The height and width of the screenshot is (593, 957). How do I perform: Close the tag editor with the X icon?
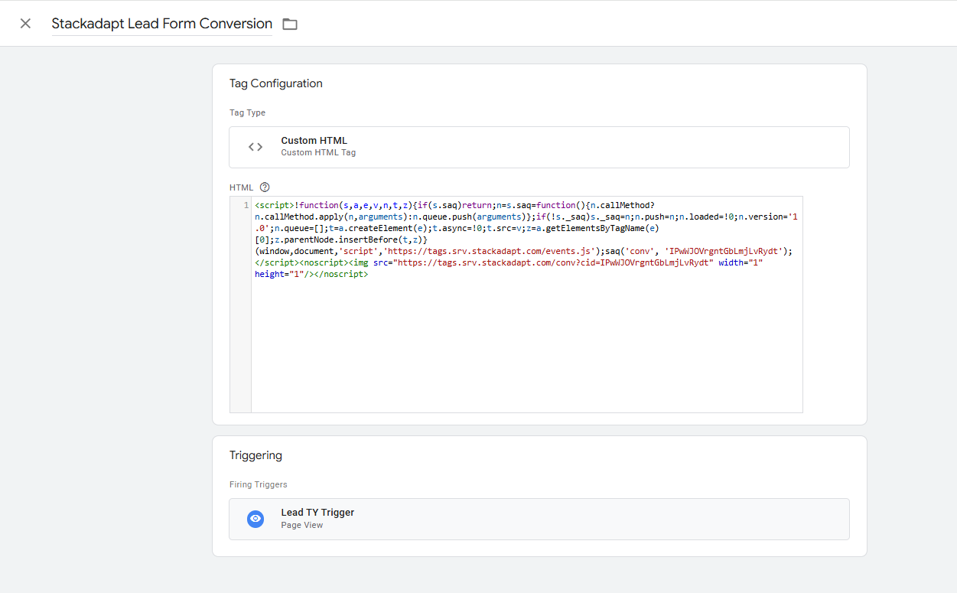click(x=25, y=24)
